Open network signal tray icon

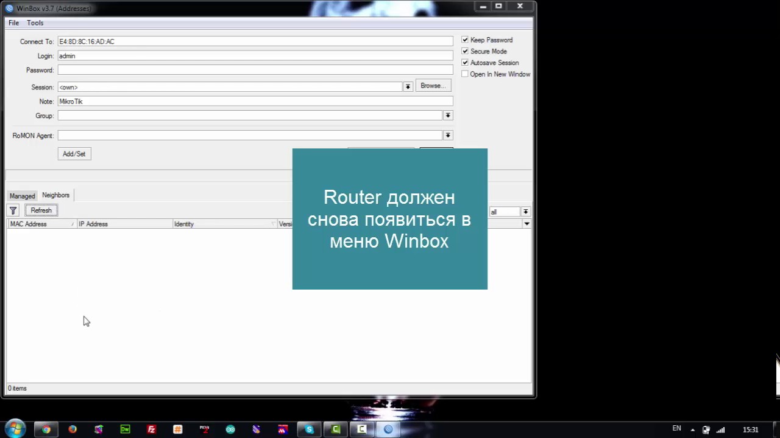click(x=721, y=429)
